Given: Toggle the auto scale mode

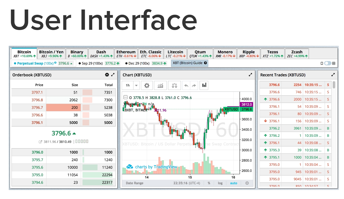Looking at the screenshot, I should (233, 183).
